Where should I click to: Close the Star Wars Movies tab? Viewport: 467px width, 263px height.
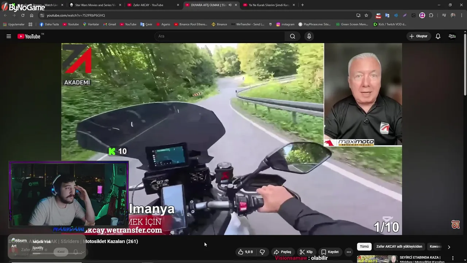click(x=120, y=5)
